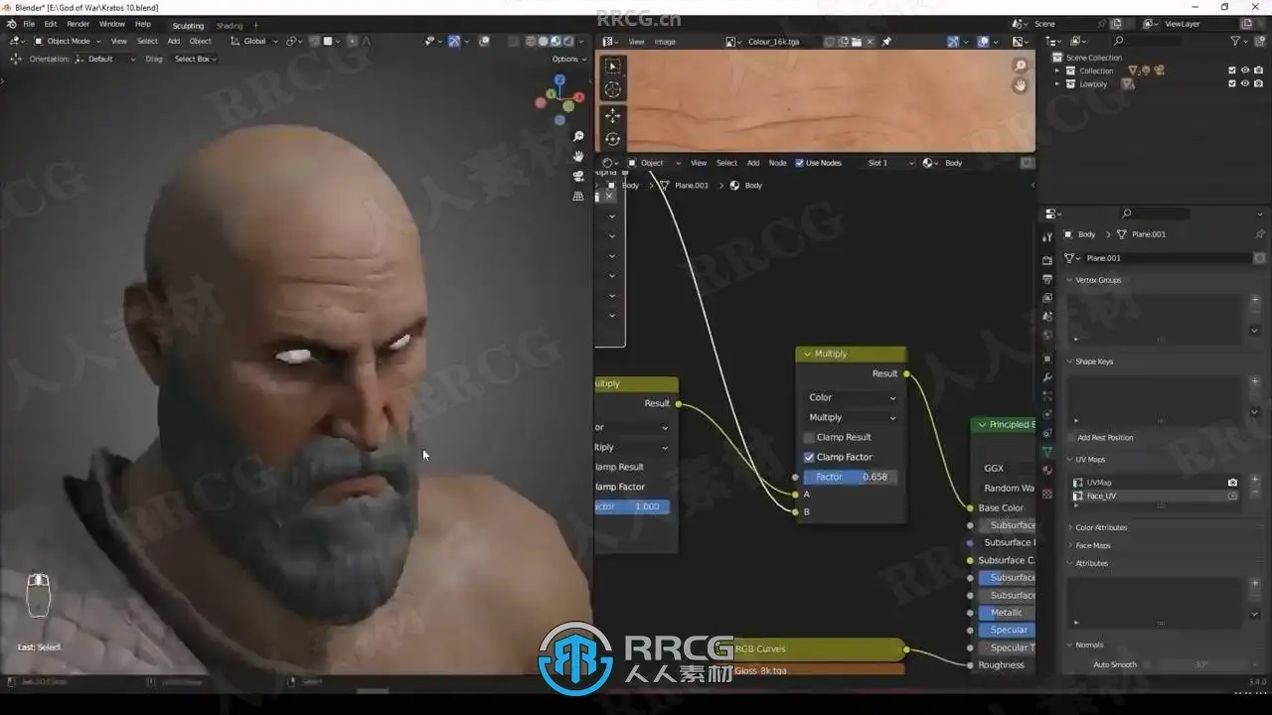1272x715 pixels.
Task: Disable Lowpoly collection in renders
Action: click(x=1257, y=84)
